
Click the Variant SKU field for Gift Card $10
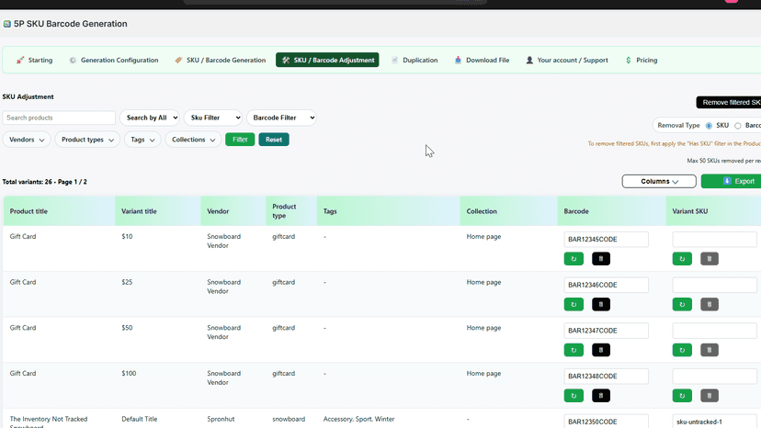click(714, 239)
